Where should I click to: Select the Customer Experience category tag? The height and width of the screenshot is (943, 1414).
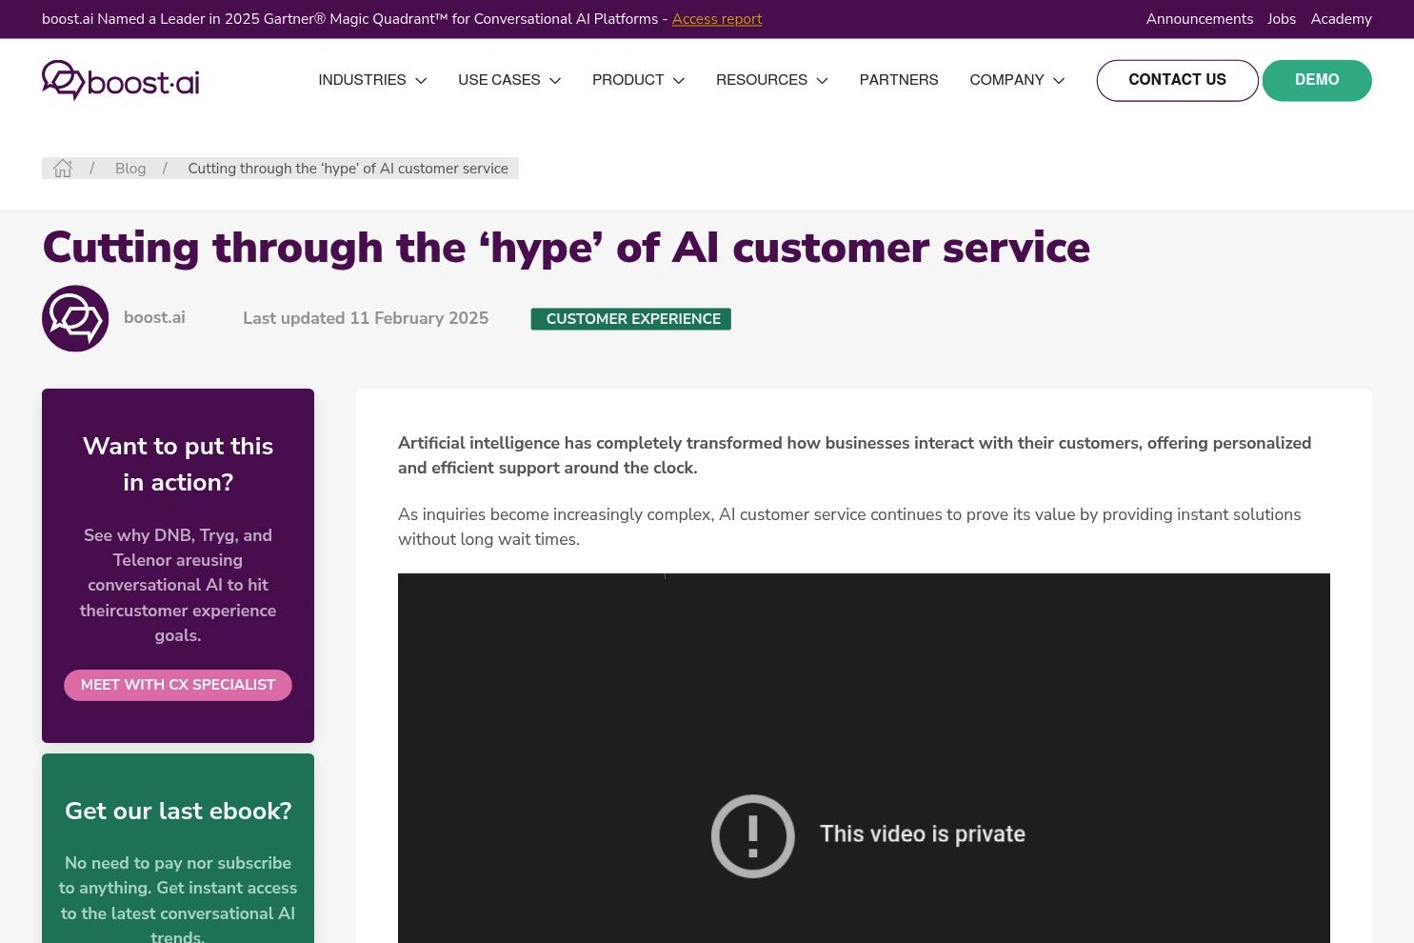point(631,319)
